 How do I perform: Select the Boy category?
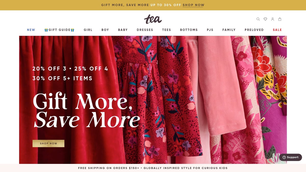tap(105, 30)
